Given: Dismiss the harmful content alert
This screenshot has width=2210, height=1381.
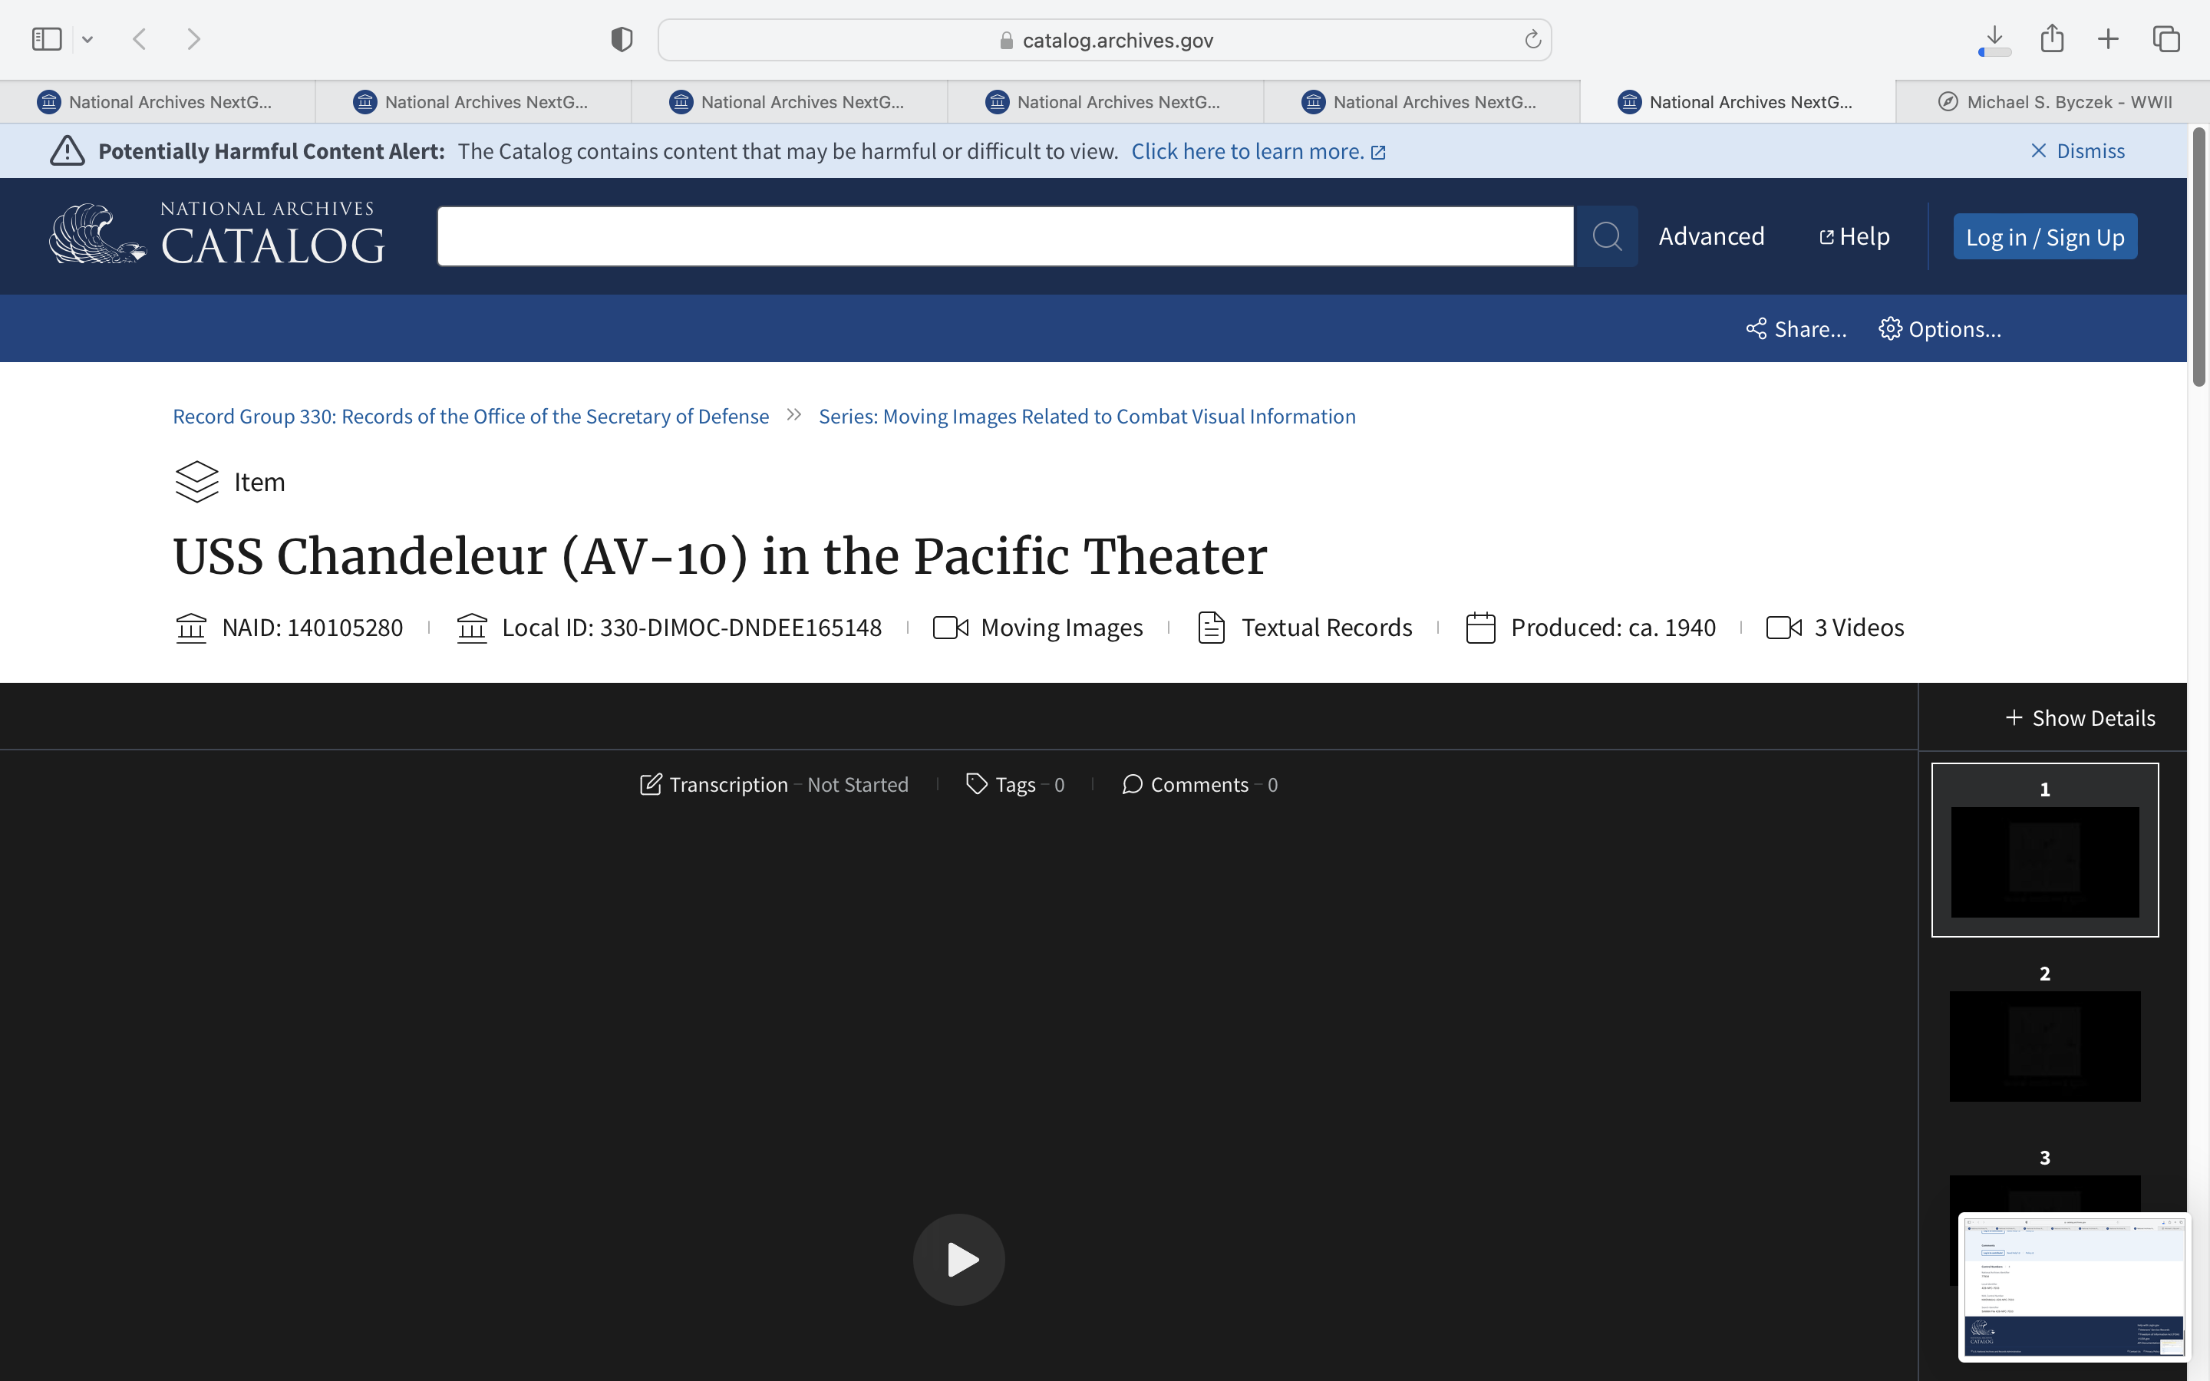Looking at the screenshot, I should click(x=2076, y=150).
